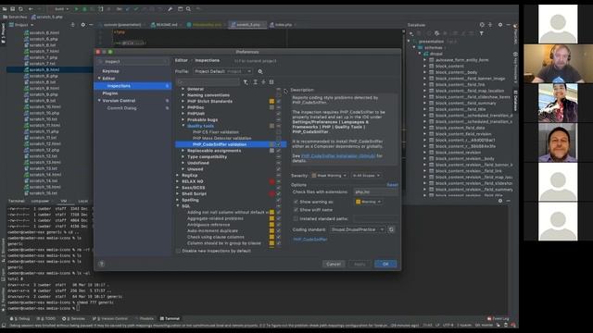Viewport: 593px width, 333px height.
Task: Click the help question mark button
Action: [x=101, y=264]
